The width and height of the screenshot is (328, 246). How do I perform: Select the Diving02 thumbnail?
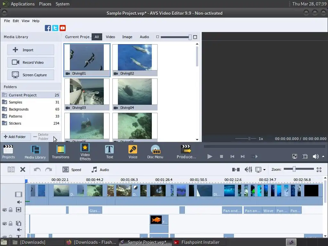coord(135,60)
